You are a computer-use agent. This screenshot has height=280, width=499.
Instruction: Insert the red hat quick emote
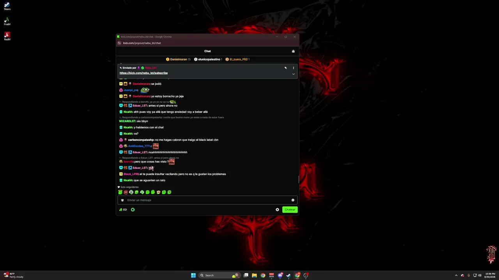[x=158, y=192]
